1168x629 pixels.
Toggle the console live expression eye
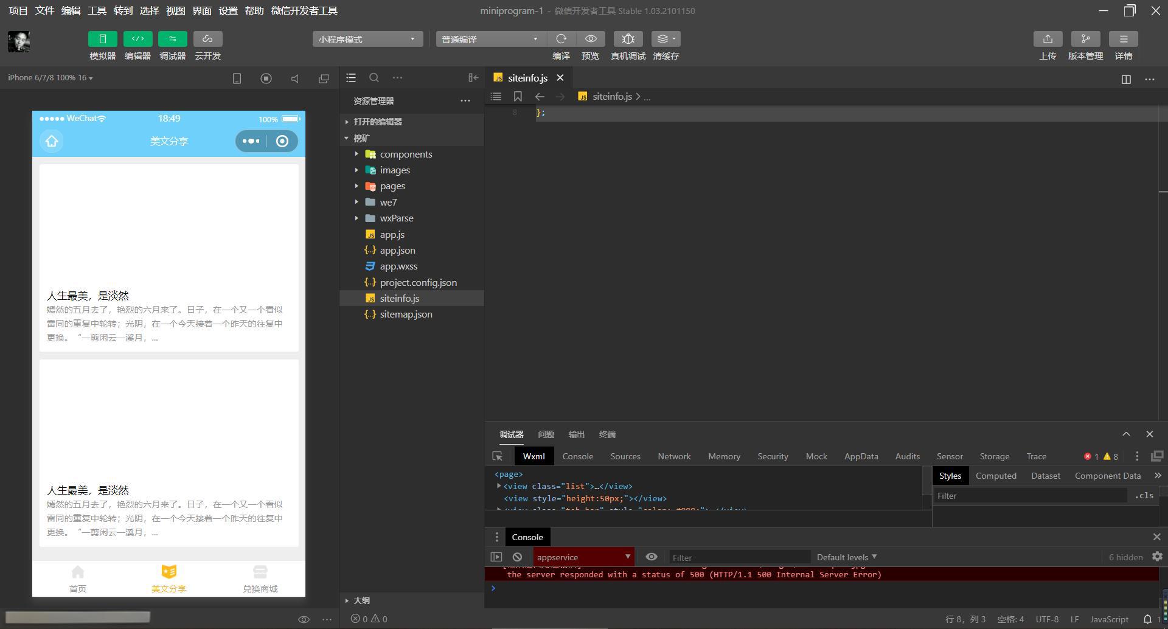click(652, 557)
